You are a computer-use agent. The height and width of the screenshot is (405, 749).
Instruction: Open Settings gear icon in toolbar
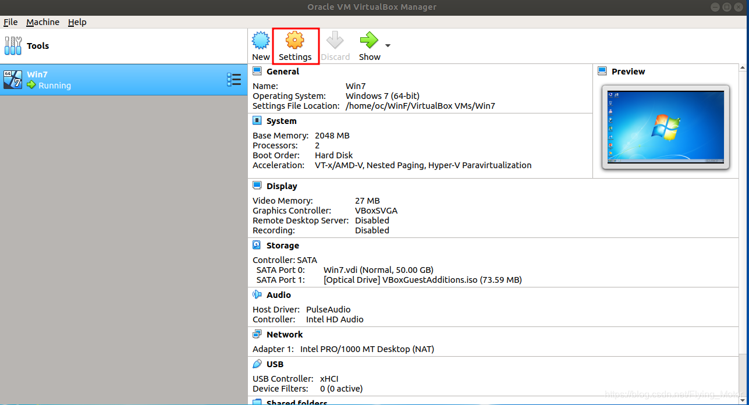click(x=295, y=40)
